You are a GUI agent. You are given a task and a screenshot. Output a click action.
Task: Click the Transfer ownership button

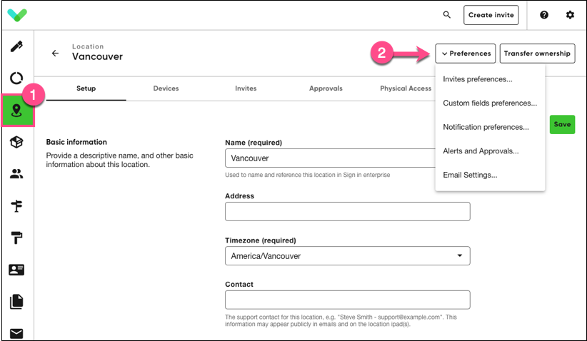[537, 54]
